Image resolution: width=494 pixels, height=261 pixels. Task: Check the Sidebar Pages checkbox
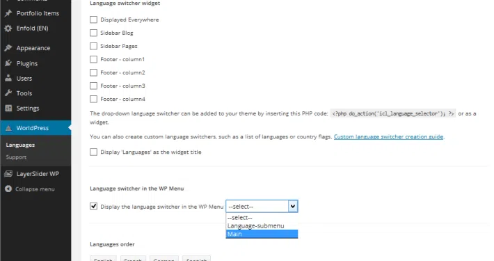[93, 46]
